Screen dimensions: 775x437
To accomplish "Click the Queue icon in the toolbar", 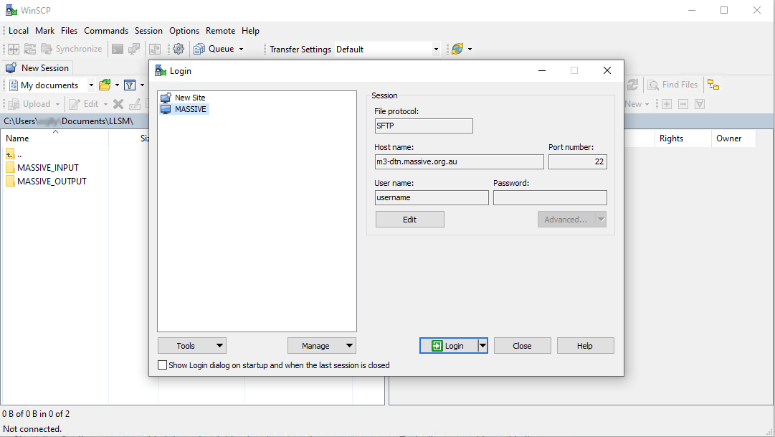I will coord(199,49).
